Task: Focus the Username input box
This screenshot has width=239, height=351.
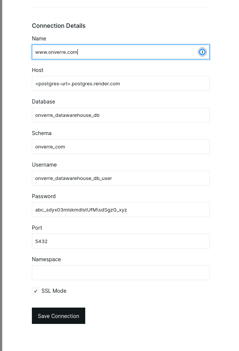Action: click(120, 178)
